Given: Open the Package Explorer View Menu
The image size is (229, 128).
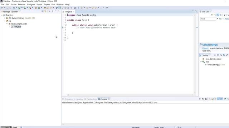Looking at the screenshot, I should click(53, 11).
